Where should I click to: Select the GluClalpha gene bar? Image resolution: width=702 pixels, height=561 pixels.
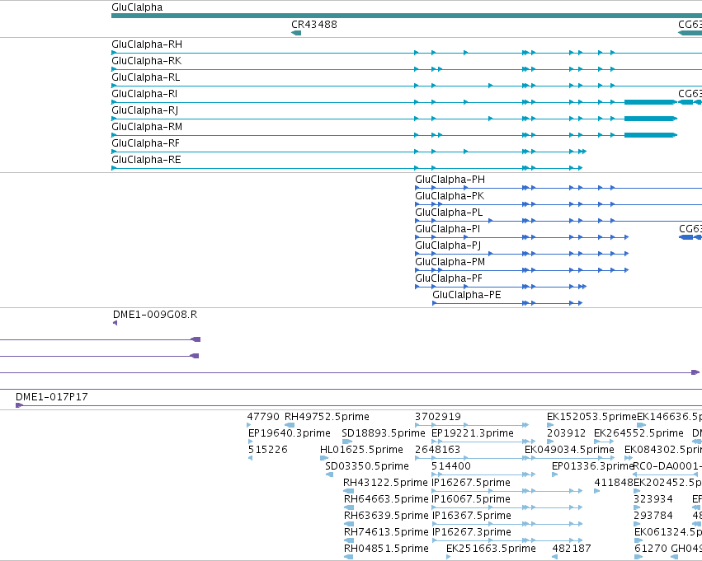[x=407, y=16]
